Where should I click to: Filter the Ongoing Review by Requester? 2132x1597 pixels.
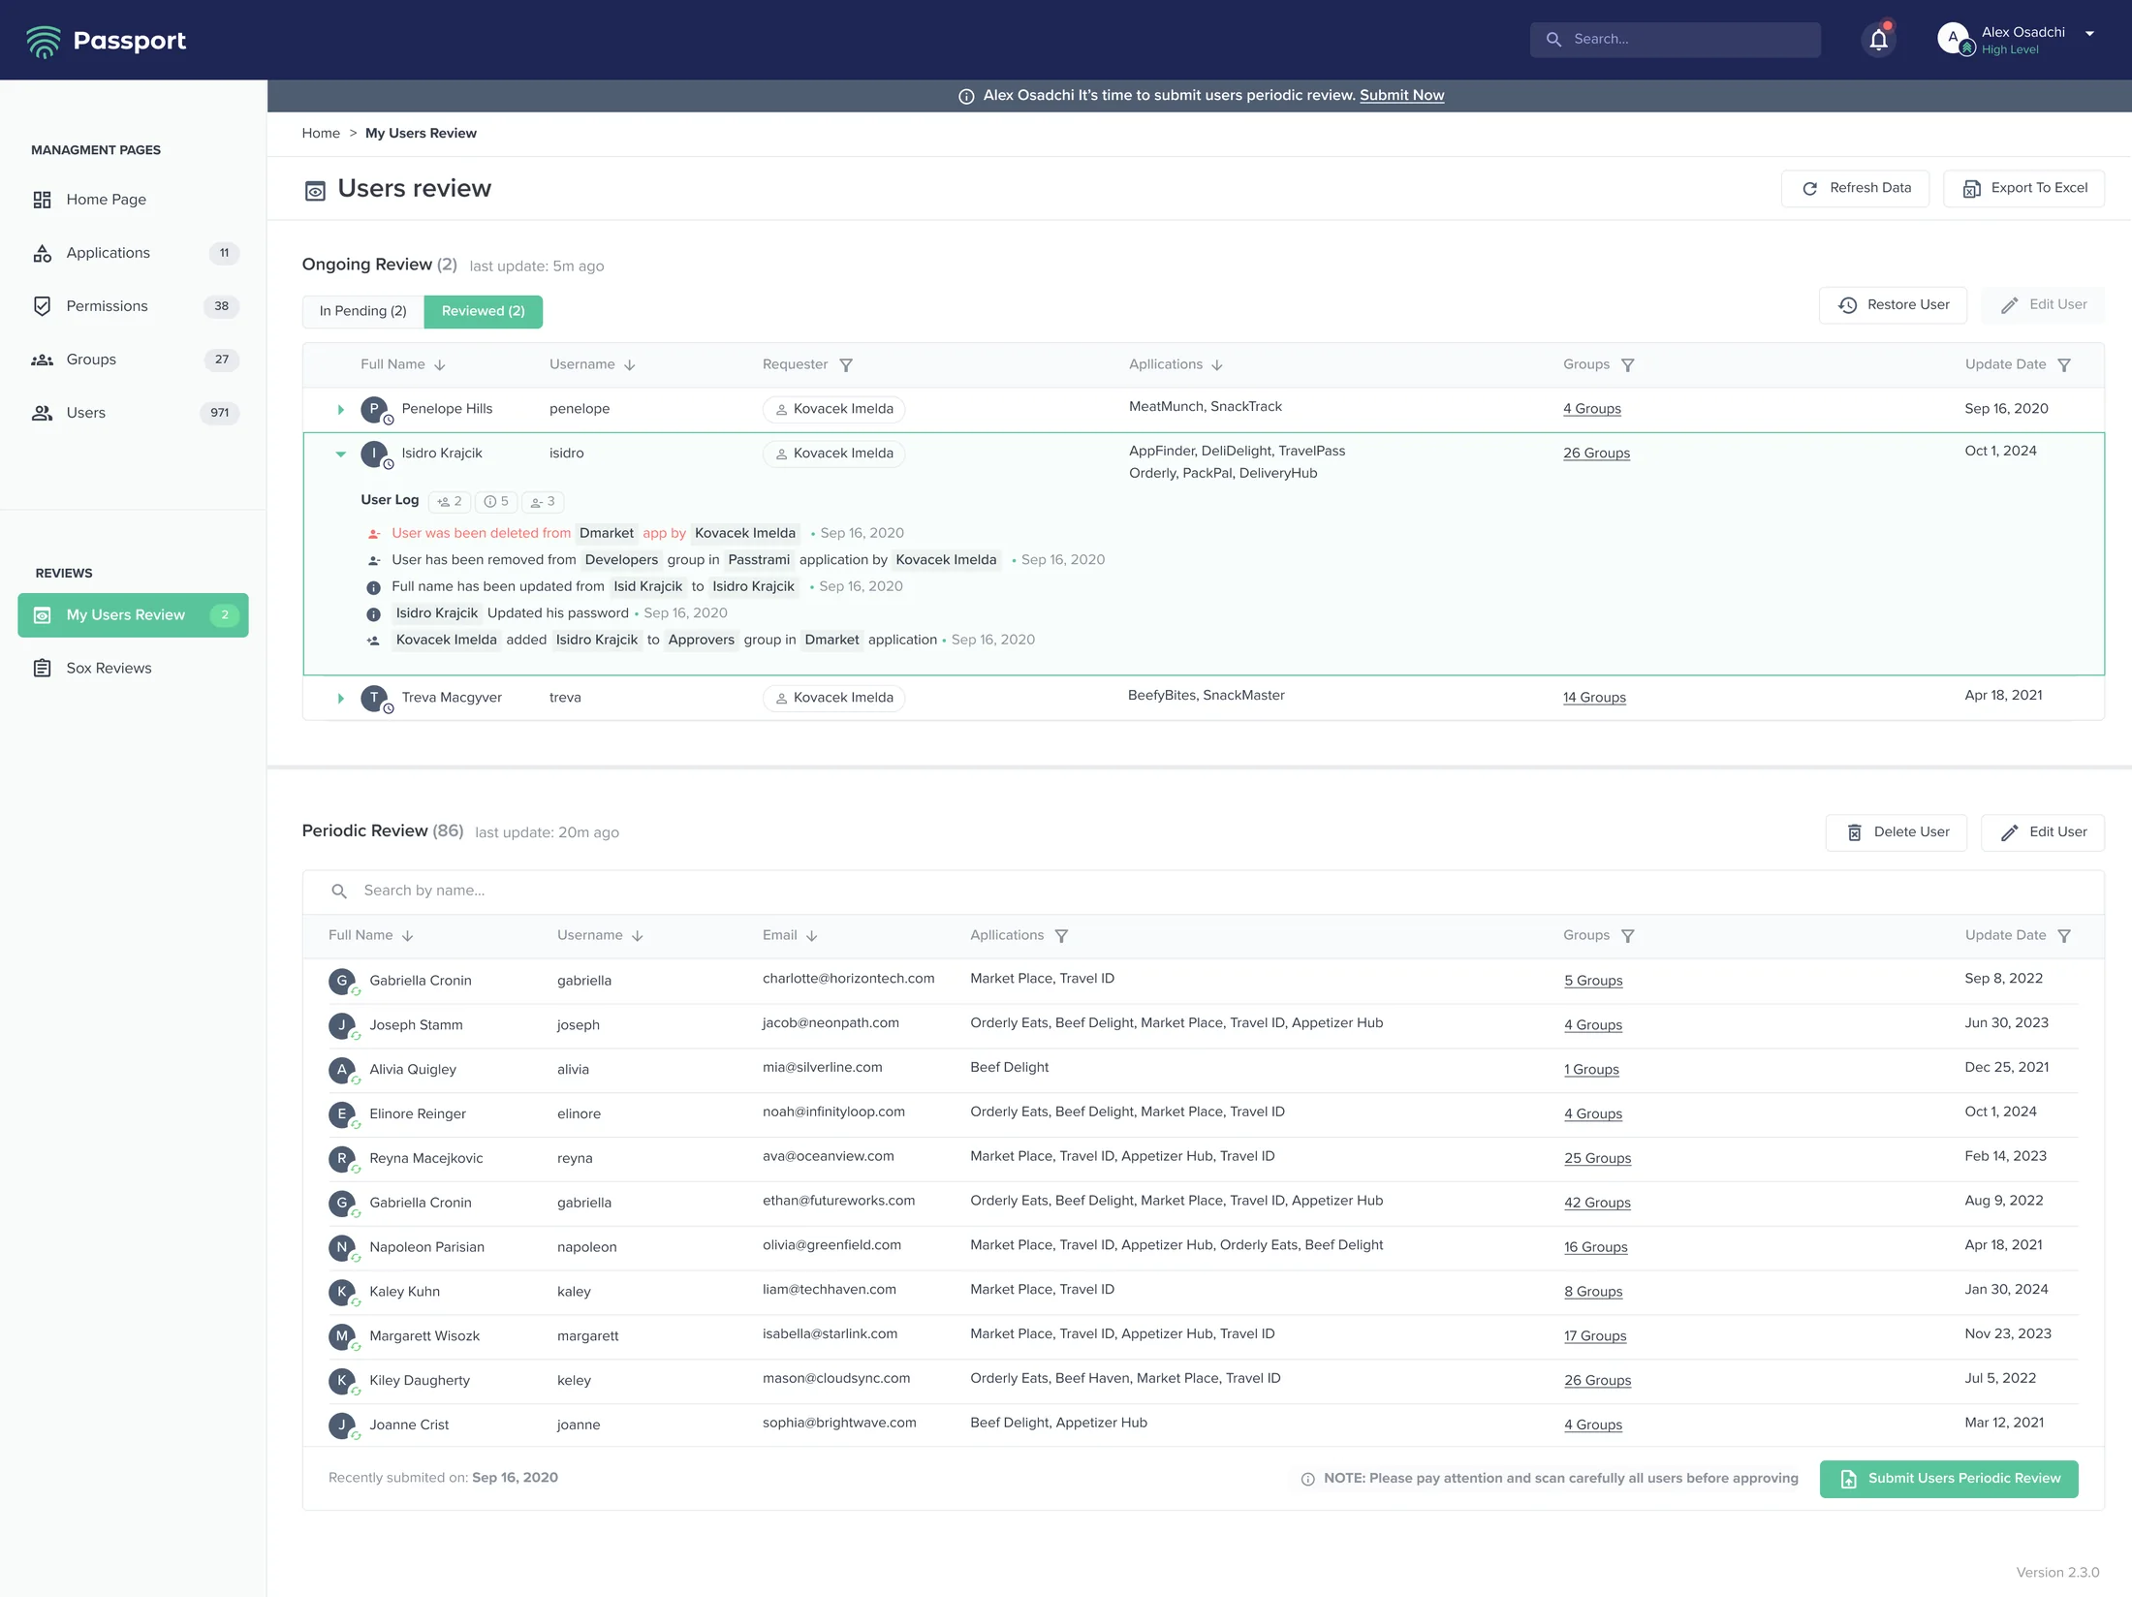pos(846,365)
